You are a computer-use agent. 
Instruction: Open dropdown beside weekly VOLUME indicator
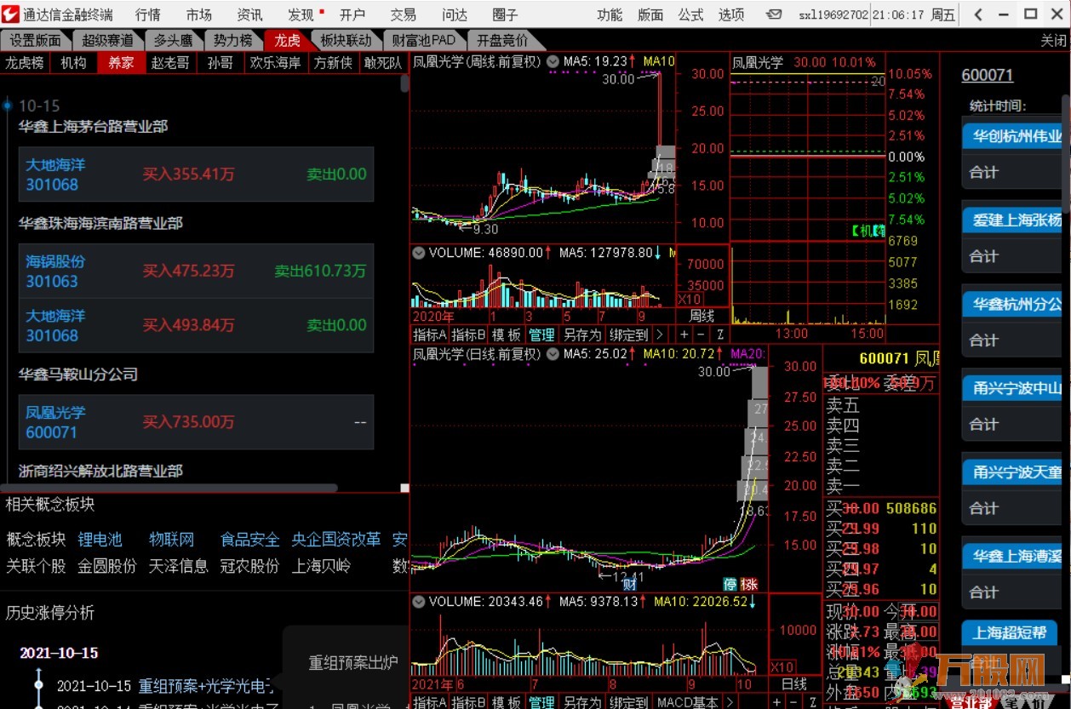pos(418,252)
